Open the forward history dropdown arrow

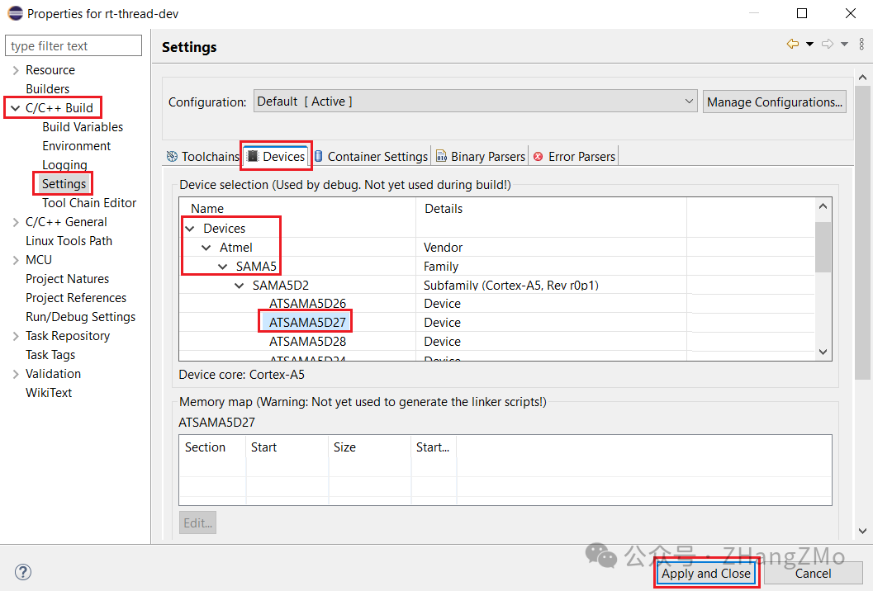[x=845, y=44]
